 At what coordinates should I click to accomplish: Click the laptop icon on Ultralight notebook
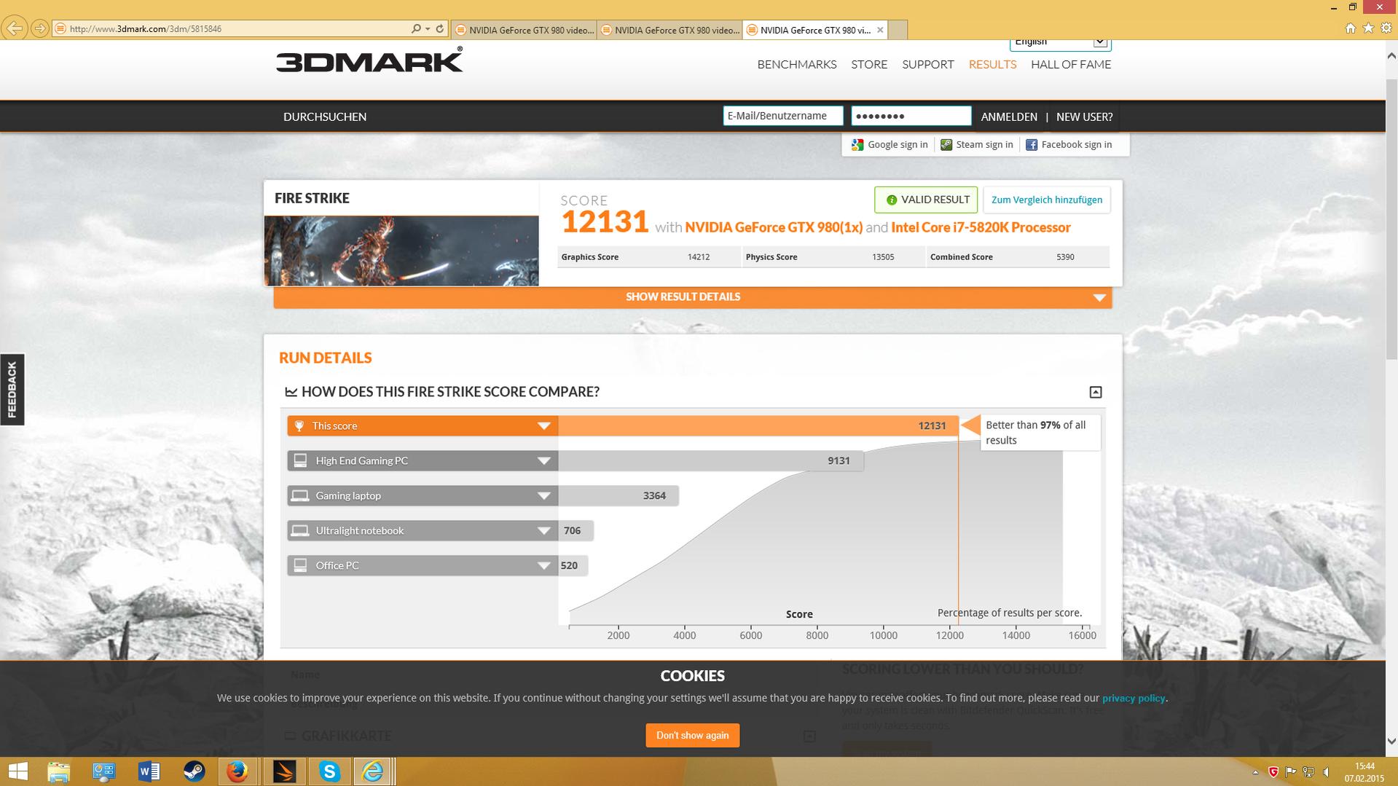[x=300, y=530]
